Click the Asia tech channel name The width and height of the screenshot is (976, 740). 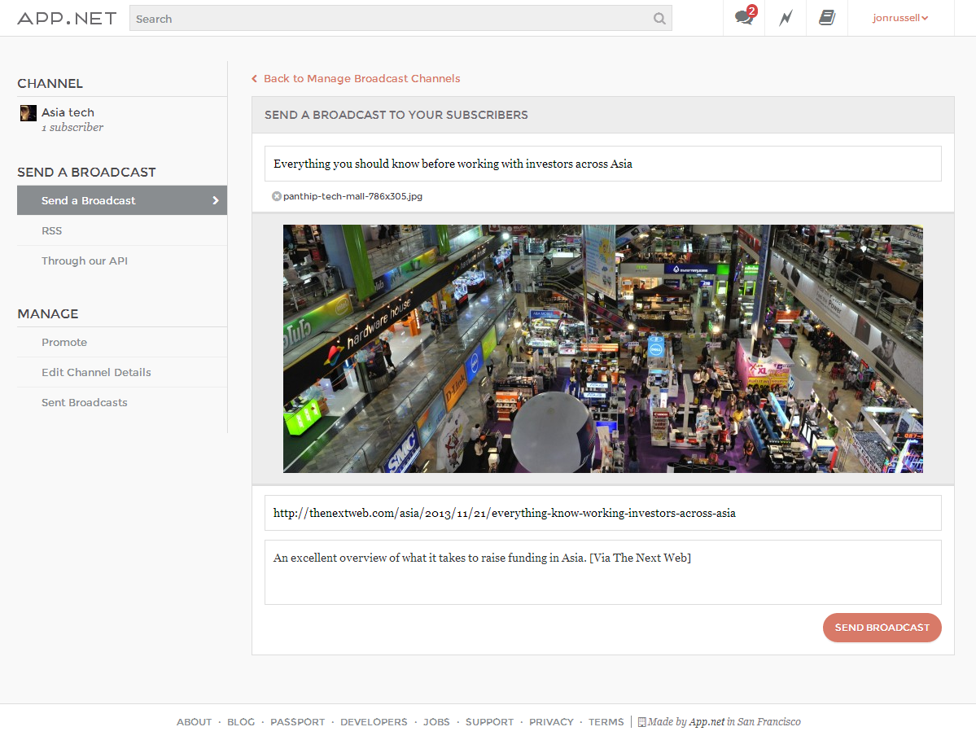click(x=68, y=112)
